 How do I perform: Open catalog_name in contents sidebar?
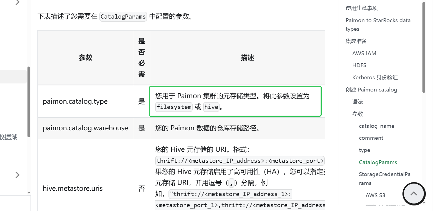click(x=376, y=126)
